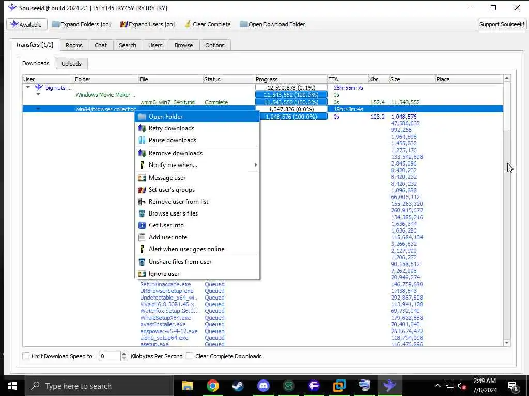Screen dimensions: 529x396
Task: Collapse the Windows Movie Maker folder
Action: click(x=38, y=95)
